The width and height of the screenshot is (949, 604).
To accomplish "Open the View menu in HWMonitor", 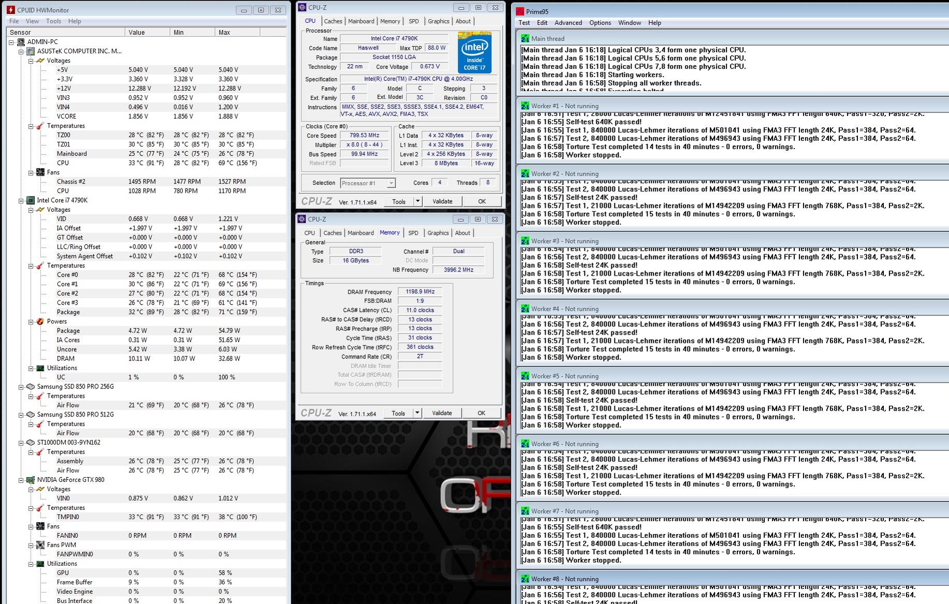I will [32, 21].
